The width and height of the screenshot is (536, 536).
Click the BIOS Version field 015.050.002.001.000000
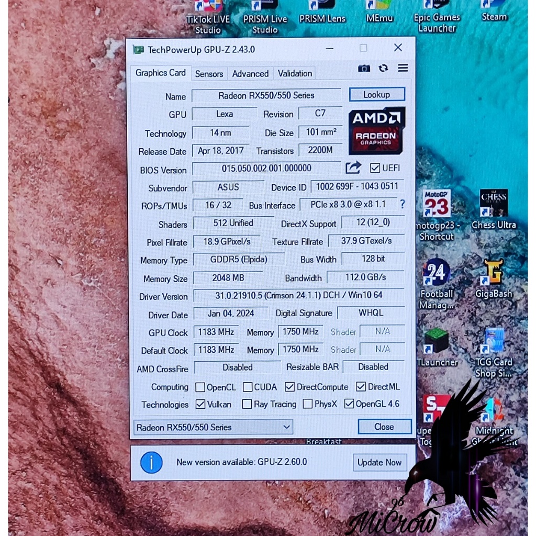[266, 168]
